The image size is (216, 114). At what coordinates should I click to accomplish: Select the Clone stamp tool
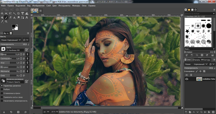point(14,17)
